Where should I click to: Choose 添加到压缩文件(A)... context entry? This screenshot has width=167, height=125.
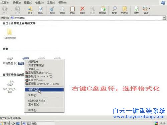(44, 73)
